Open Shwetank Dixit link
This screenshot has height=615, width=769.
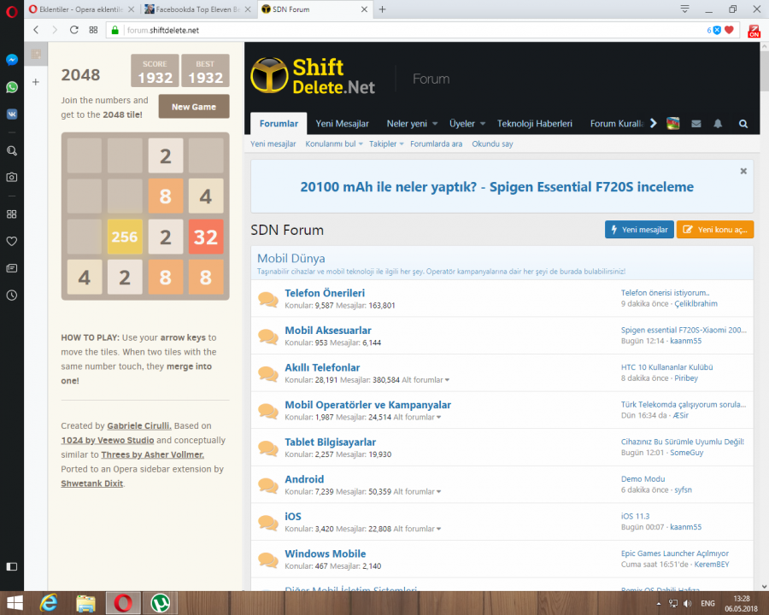[x=92, y=483]
